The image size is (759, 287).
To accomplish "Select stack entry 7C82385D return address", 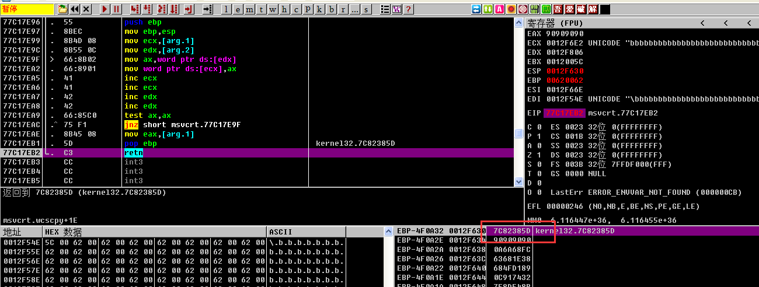I will 509,231.
